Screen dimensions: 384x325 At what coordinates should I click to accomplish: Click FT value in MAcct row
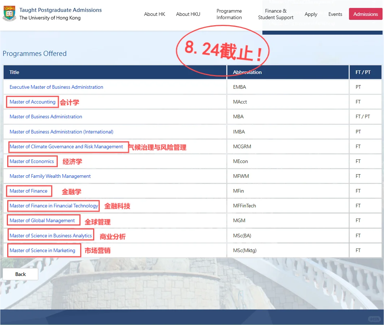tap(358, 102)
